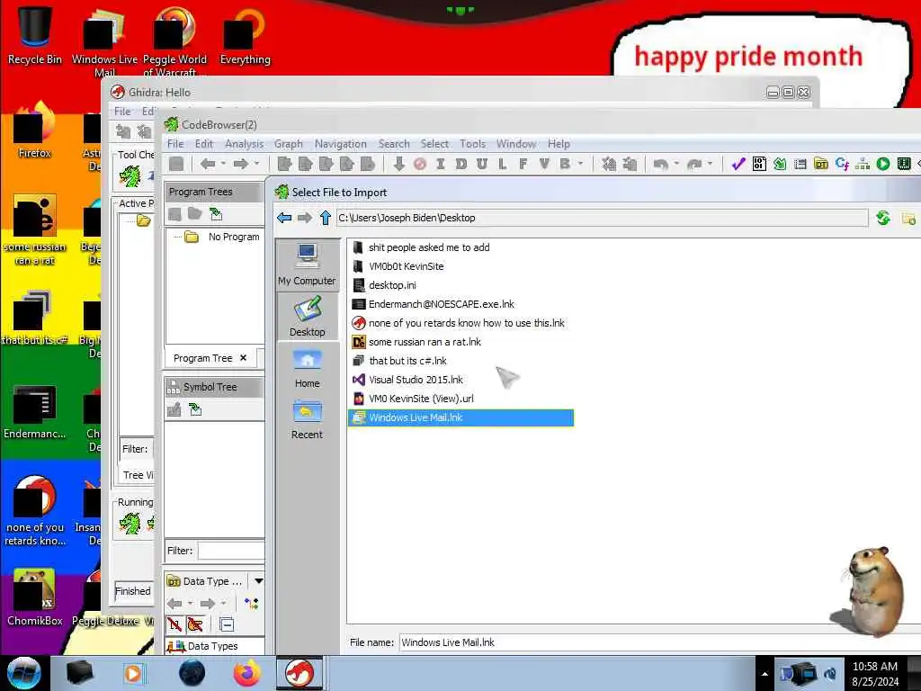Open the File menu in CodeBrowser
Image resolution: width=921 pixels, height=691 pixels.
pyautogui.click(x=175, y=144)
